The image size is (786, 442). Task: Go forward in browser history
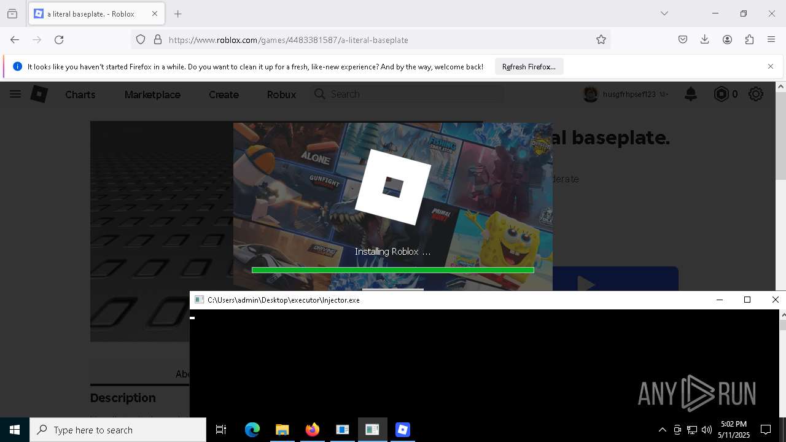37,39
